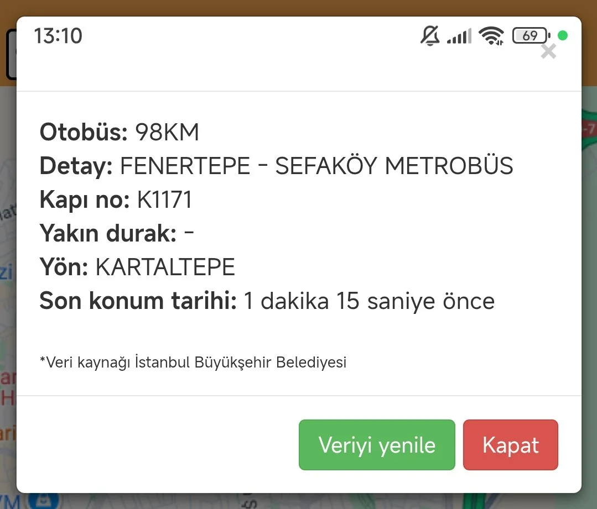
Task: Click the Son konum tarihi time text
Action: click(x=369, y=301)
